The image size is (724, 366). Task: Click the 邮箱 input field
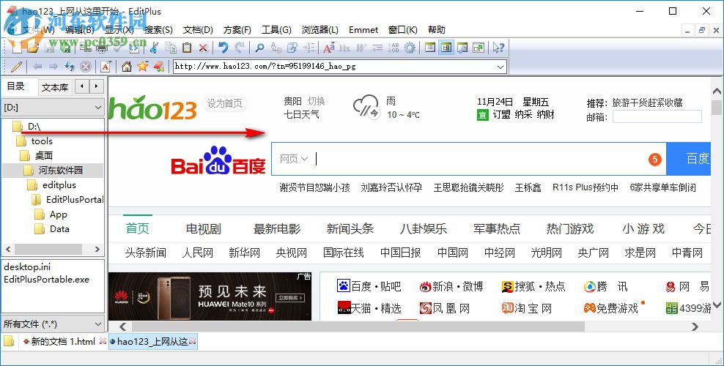(x=657, y=117)
